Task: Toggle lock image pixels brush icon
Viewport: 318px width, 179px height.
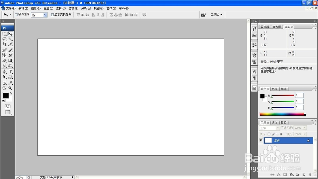Action: pyautogui.click(x=273, y=134)
